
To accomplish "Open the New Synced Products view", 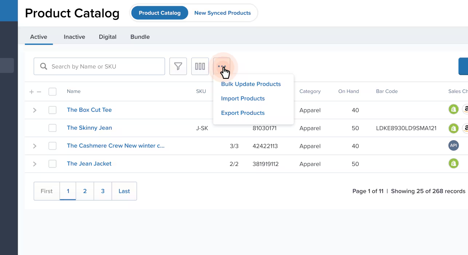I will pyautogui.click(x=222, y=13).
